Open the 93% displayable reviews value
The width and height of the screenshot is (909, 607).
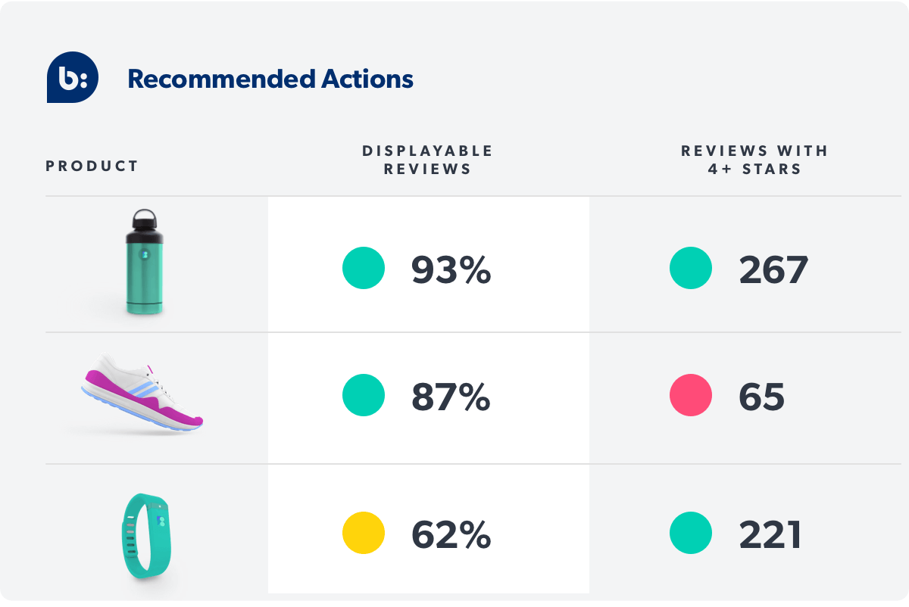(x=451, y=269)
